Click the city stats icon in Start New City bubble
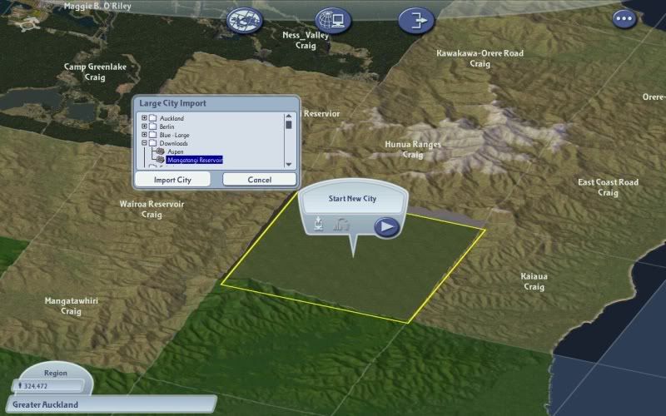The height and width of the screenshot is (416, 666). pyautogui.click(x=341, y=224)
